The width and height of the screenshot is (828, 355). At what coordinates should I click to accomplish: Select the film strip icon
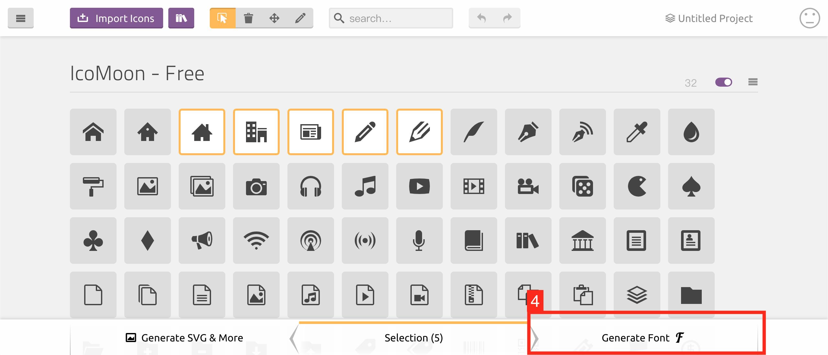[474, 186]
